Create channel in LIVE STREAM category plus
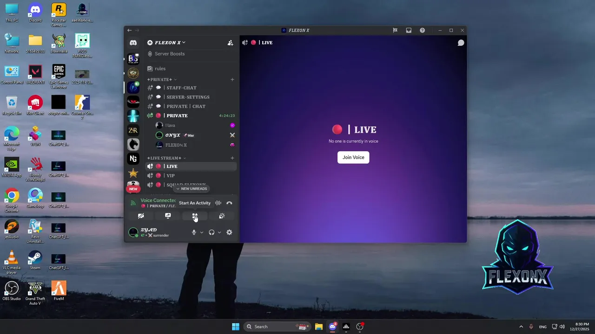 tap(232, 158)
